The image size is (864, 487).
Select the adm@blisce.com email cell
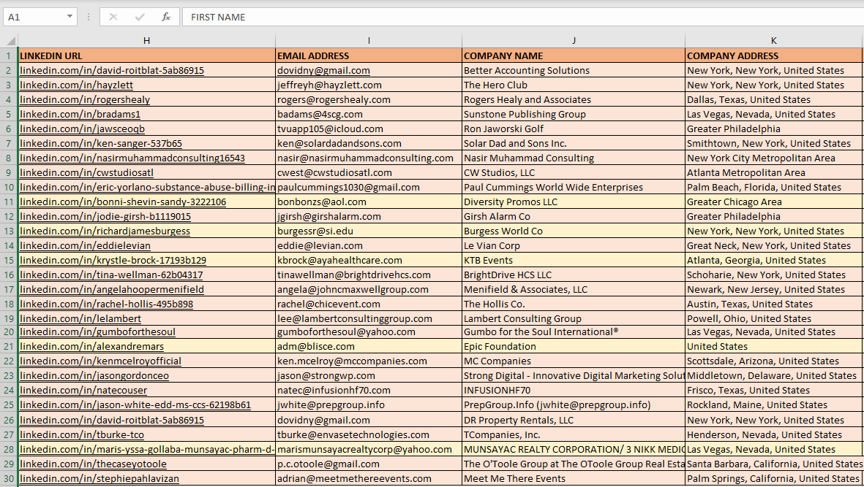[369, 346]
